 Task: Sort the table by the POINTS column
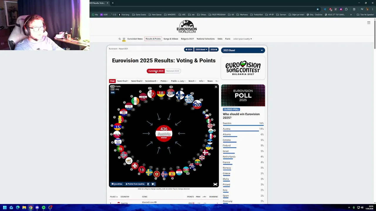coord(190,197)
